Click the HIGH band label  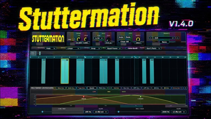124,92
